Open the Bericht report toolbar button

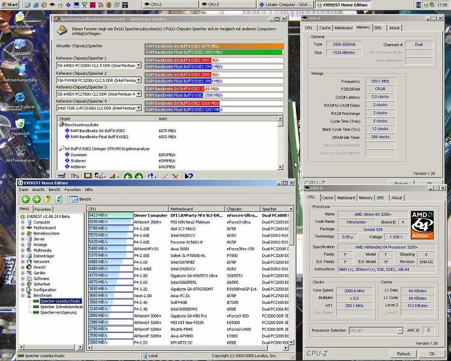[x=80, y=199]
